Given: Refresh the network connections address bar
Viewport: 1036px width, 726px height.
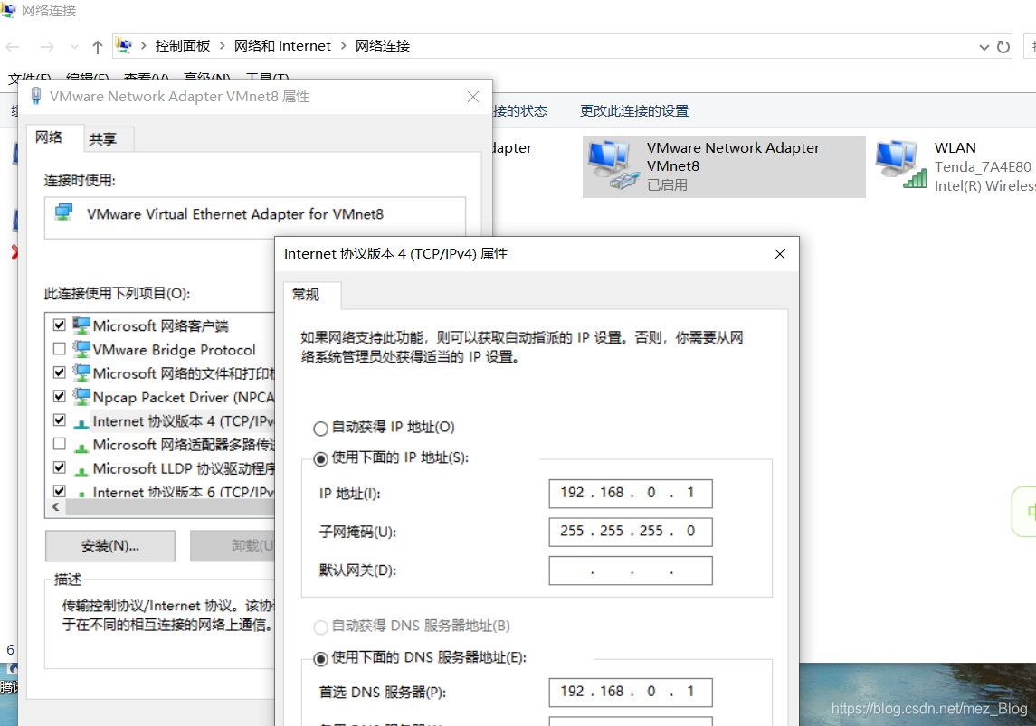Looking at the screenshot, I should tap(1003, 47).
